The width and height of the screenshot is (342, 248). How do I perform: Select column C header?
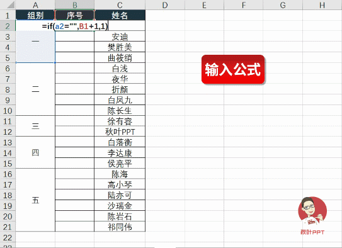point(120,4)
